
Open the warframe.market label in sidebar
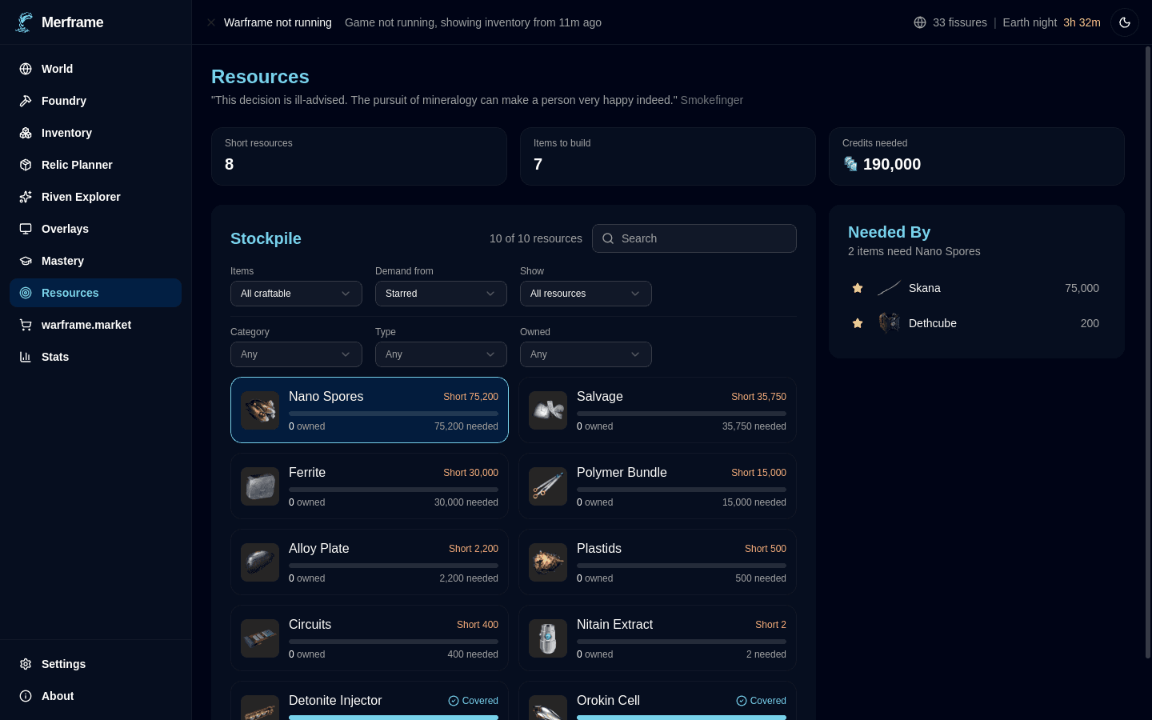click(86, 325)
